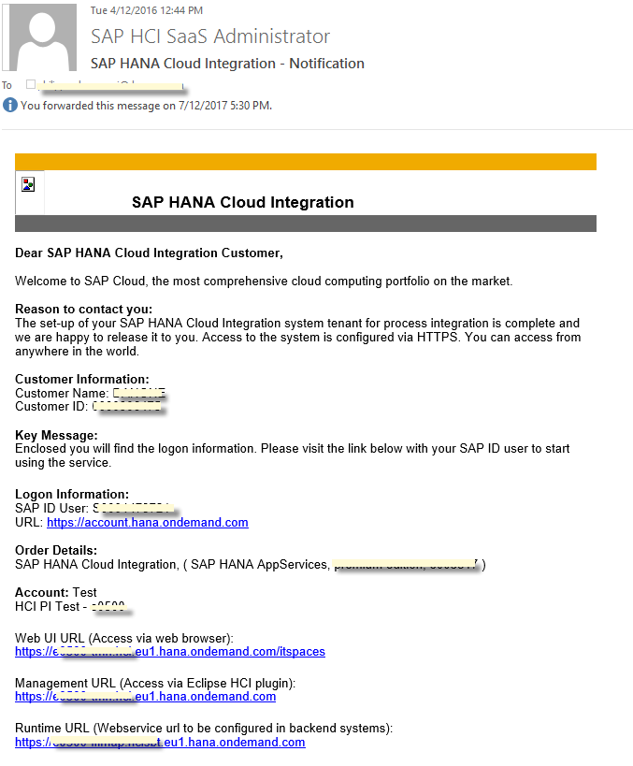Screen dimensions: 633x766
Task: Click sender name SAP HCI SaaS Administrator
Action: [x=210, y=36]
